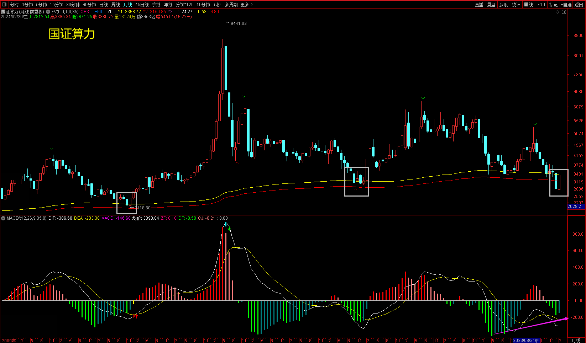586x343 pixels.
Task: Open the MACD indicator dropdown arrow
Action: (3, 218)
